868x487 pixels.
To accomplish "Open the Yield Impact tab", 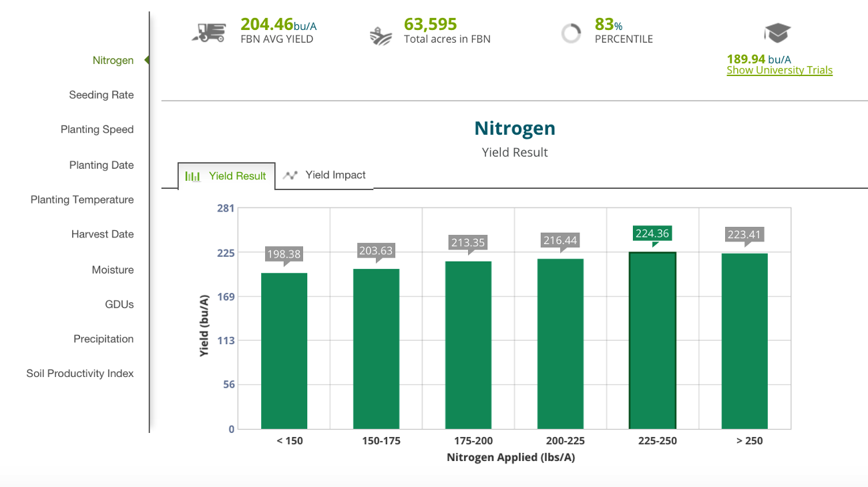I will 325,175.
